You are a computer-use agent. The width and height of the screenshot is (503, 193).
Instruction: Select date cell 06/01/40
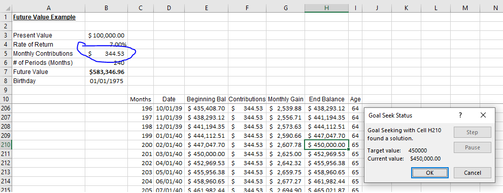point(169,181)
